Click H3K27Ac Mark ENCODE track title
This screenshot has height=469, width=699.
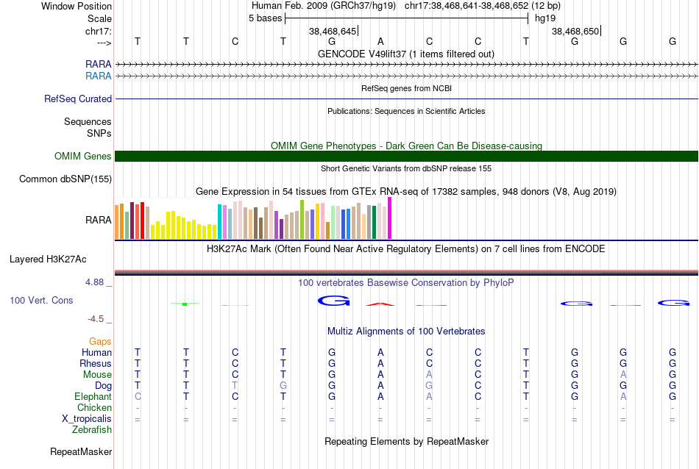[x=405, y=248]
